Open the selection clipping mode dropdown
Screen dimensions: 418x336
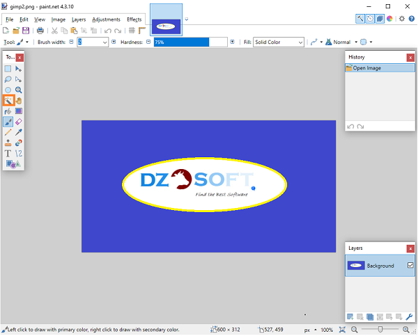371,42
